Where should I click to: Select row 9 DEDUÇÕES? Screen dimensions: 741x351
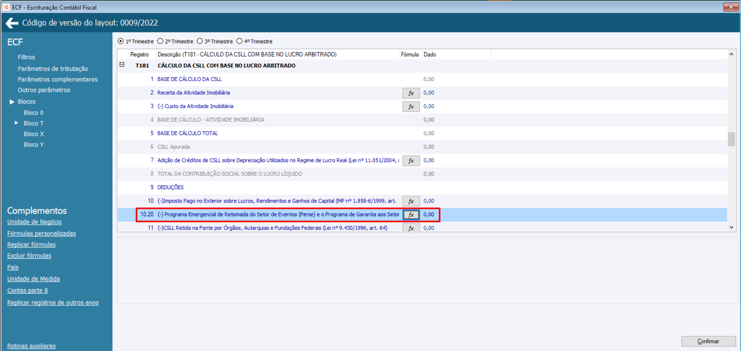pos(422,187)
